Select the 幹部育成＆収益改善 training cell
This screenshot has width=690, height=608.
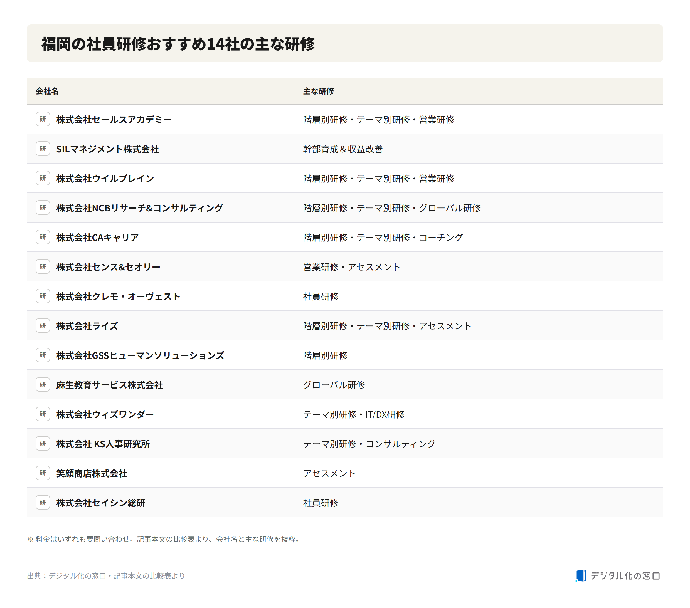[x=343, y=149]
